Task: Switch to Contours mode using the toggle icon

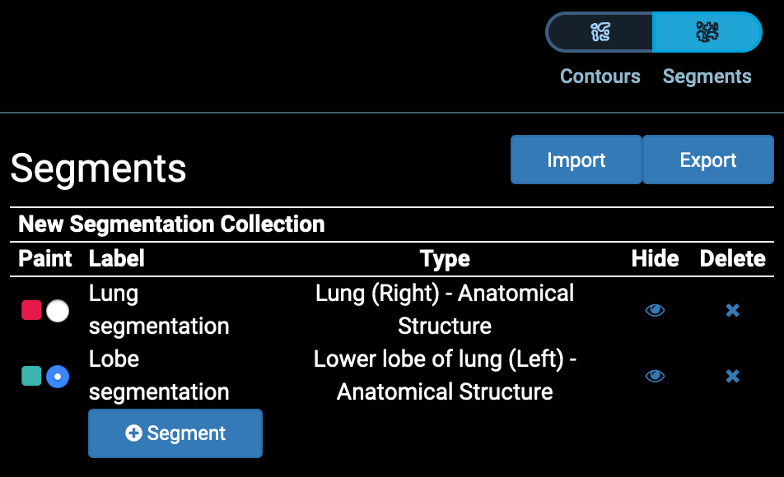Action: 600,32
